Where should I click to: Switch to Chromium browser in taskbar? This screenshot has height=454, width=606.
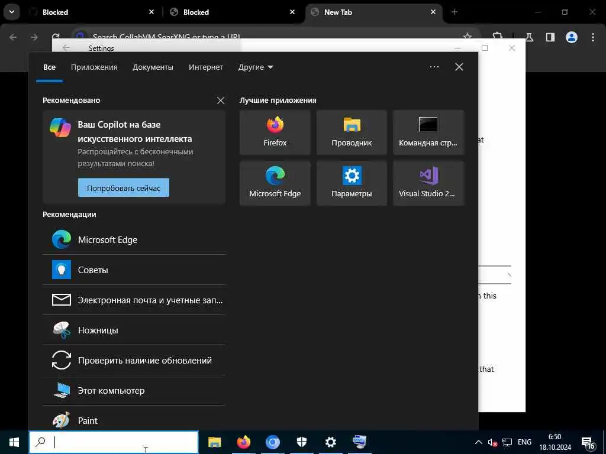(x=272, y=442)
